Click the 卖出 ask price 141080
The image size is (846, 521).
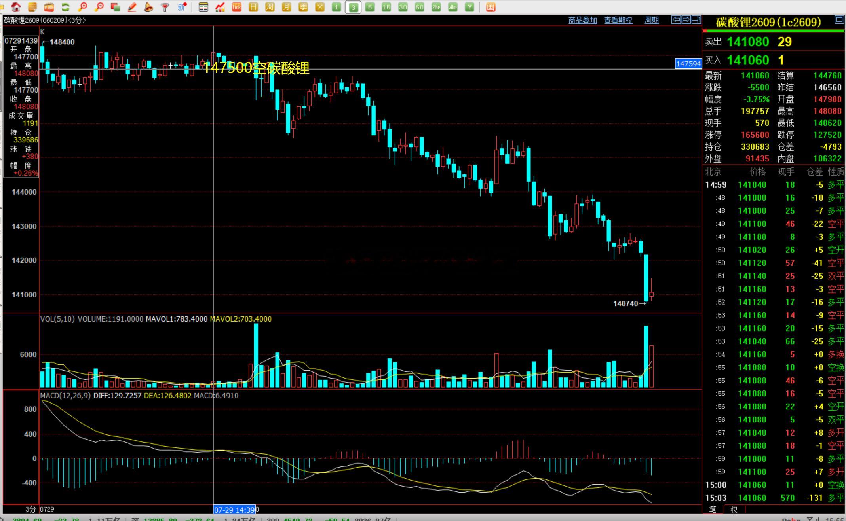pyautogui.click(x=748, y=42)
